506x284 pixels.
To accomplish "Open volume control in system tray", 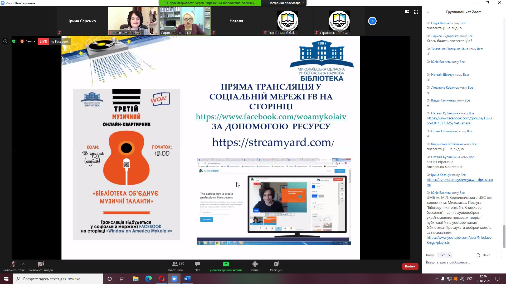I will tap(462, 279).
